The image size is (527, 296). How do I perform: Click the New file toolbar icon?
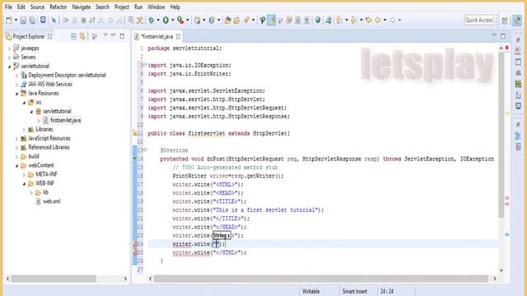coord(9,21)
